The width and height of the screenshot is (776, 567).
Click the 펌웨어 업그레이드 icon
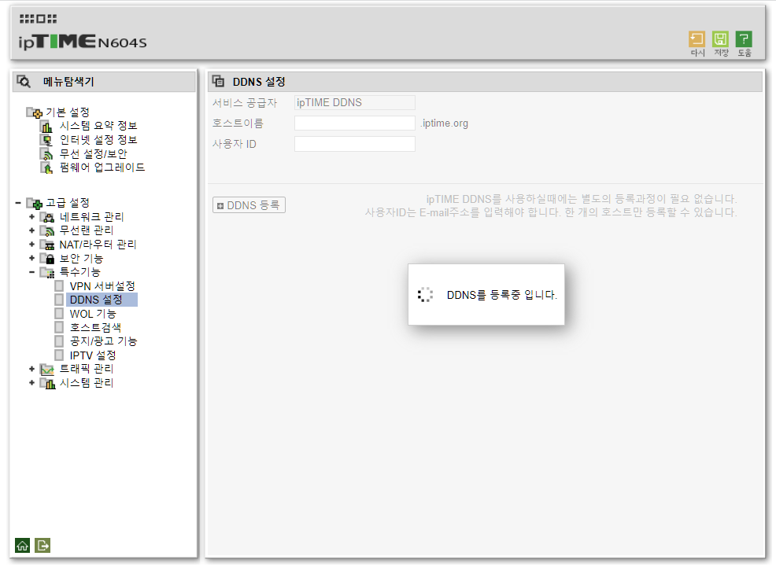point(46,168)
